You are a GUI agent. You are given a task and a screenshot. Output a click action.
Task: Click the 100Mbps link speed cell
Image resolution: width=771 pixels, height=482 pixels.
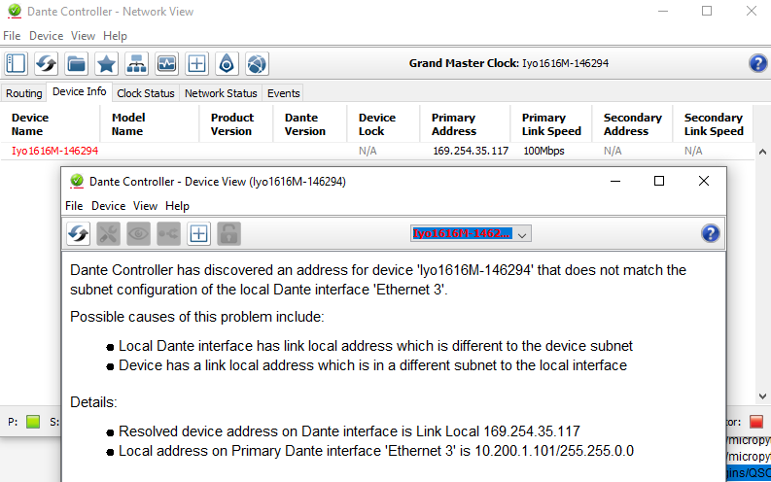point(543,151)
